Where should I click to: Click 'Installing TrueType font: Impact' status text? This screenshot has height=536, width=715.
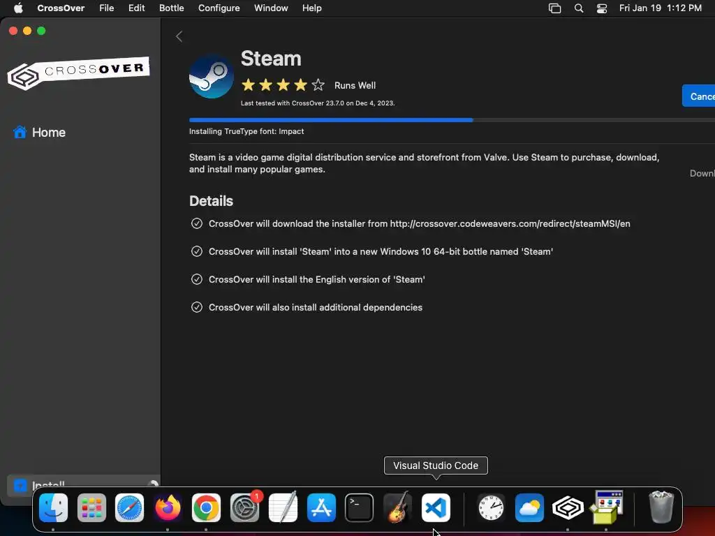(x=246, y=131)
